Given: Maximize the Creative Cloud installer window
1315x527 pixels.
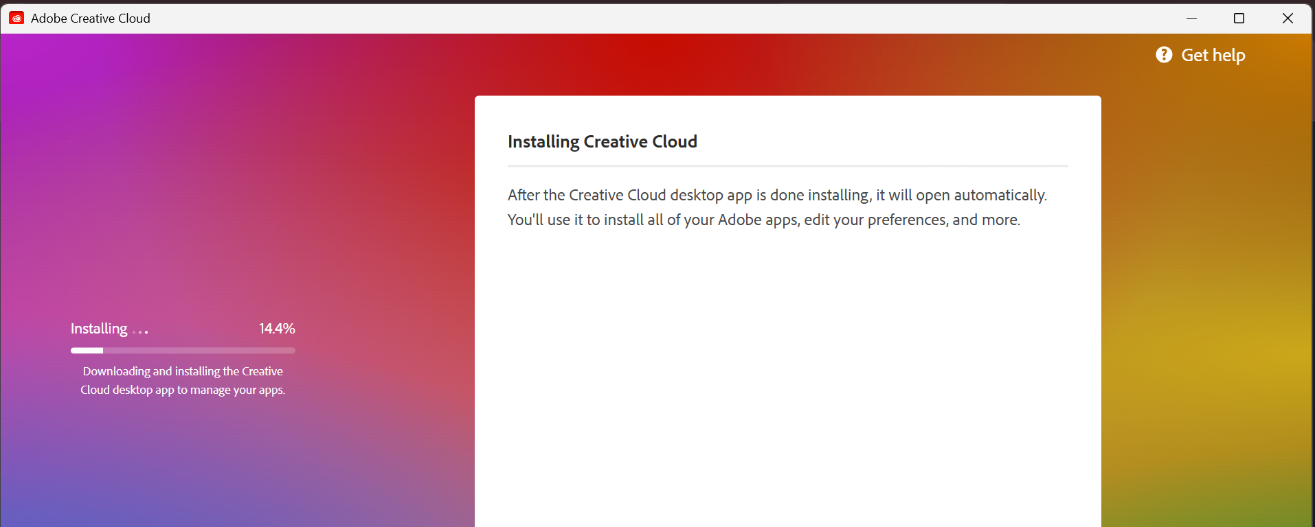Looking at the screenshot, I should (1239, 19).
